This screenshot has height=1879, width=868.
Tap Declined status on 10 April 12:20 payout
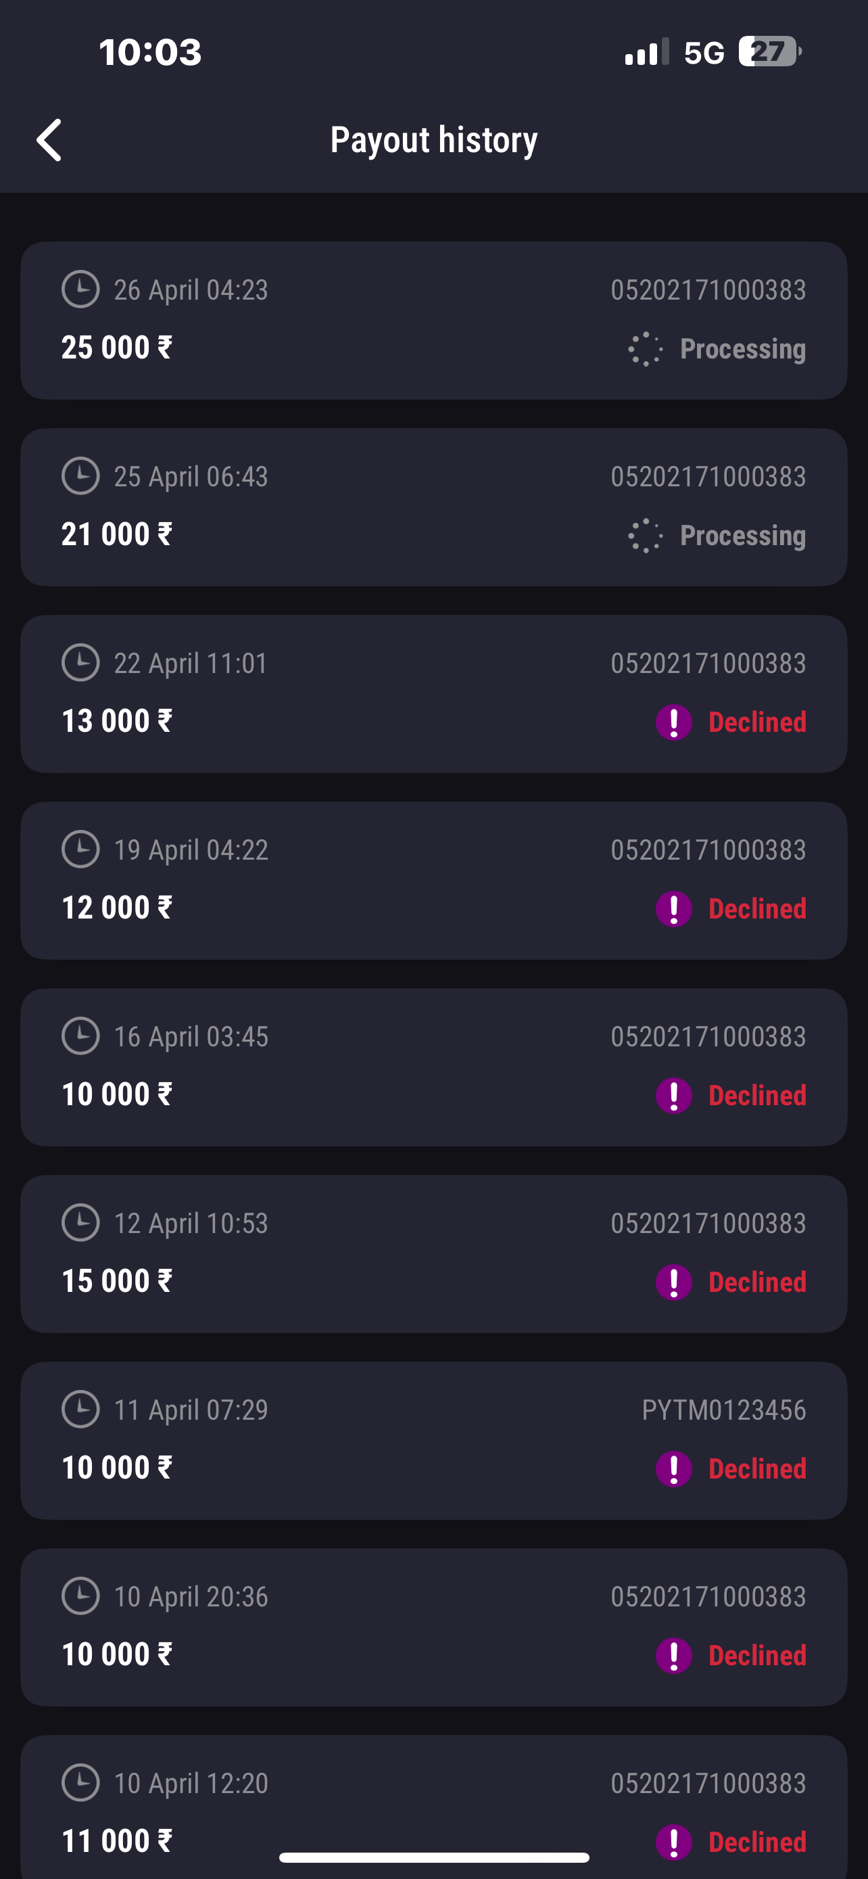pos(757,1842)
